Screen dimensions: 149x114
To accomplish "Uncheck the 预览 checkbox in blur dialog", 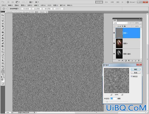I will coord(132,76).
